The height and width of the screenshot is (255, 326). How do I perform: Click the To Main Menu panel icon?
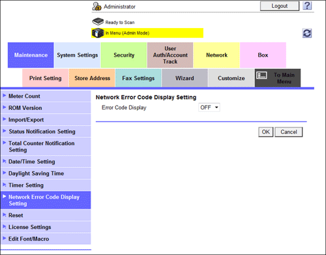tap(261, 75)
